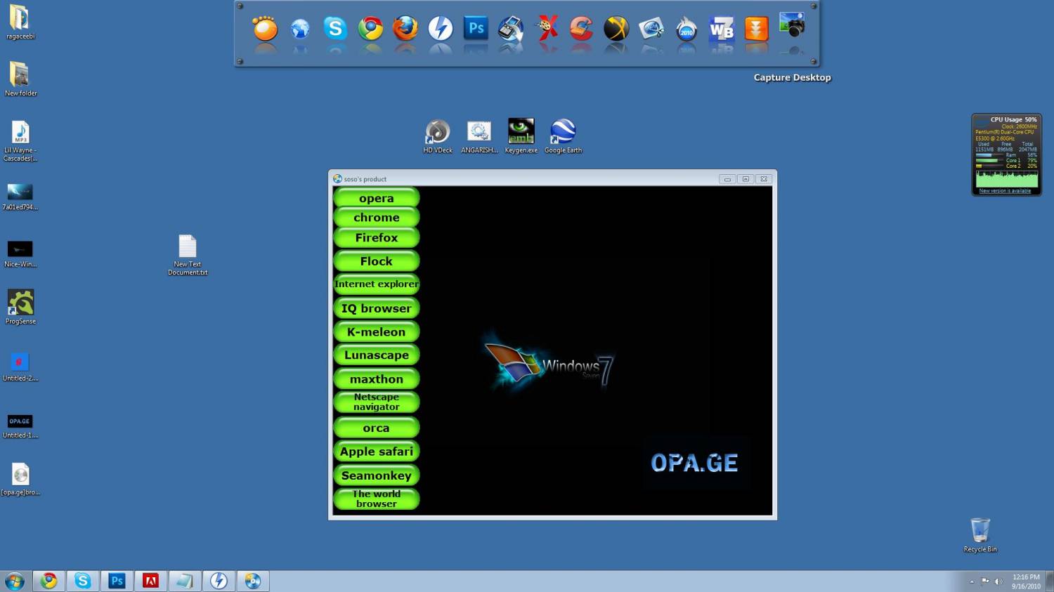Viewport: 1054px width, 592px height.
Task: Select the Netscape navigator button
Action: pyautogui.click(x=376, y=402)
